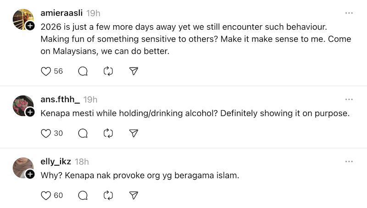
Task: Like the ans.fthh_ comment
Action: click(46, 133)
